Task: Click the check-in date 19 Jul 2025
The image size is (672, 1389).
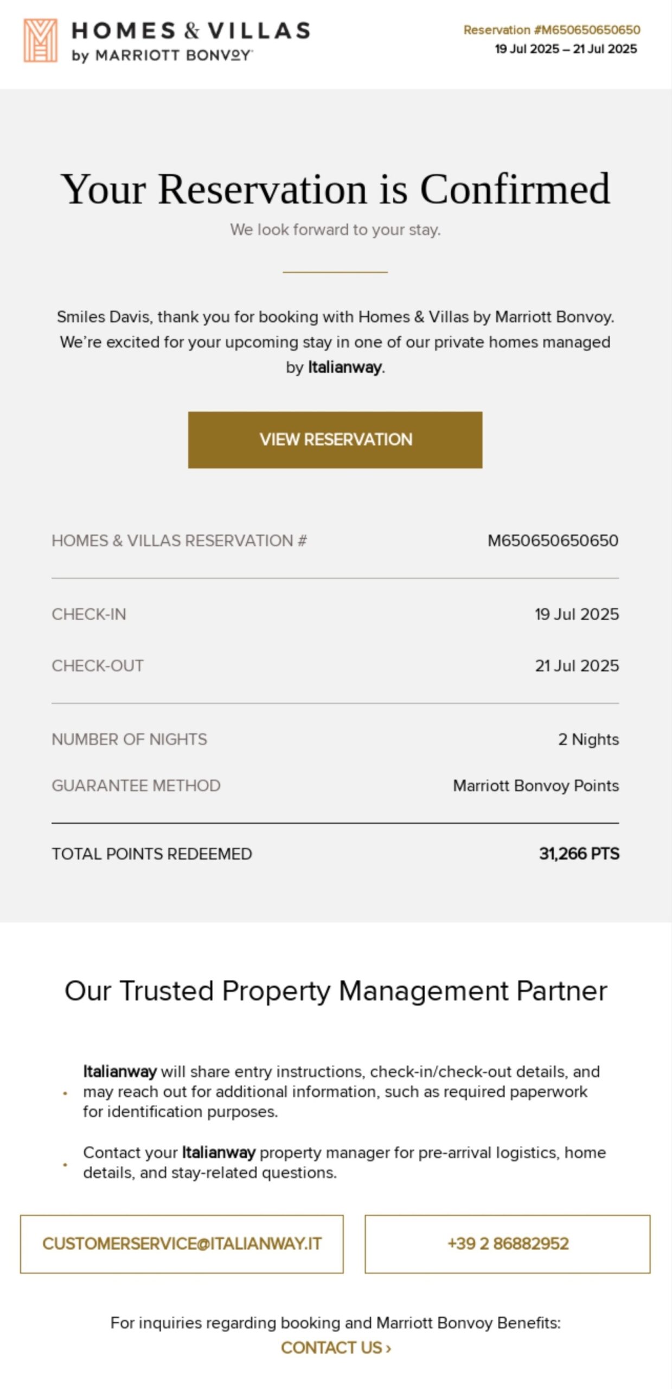Action: coord(577,614)
